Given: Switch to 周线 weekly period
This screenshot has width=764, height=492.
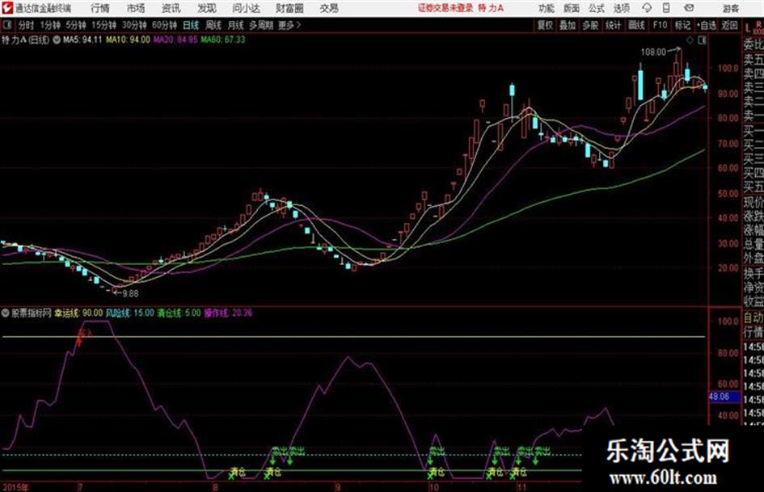Looking at the screenshot, I should pyautogui.click(x=213, y=25).
